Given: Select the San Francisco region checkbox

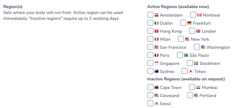Looking at the screenshot, I should [x=150, y=47].
